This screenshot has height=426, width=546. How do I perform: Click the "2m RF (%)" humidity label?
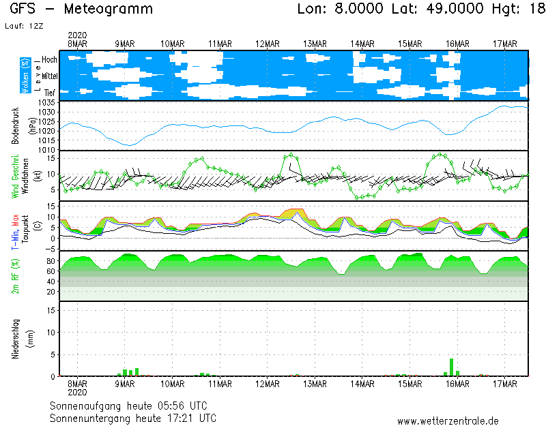pos(15,276)
